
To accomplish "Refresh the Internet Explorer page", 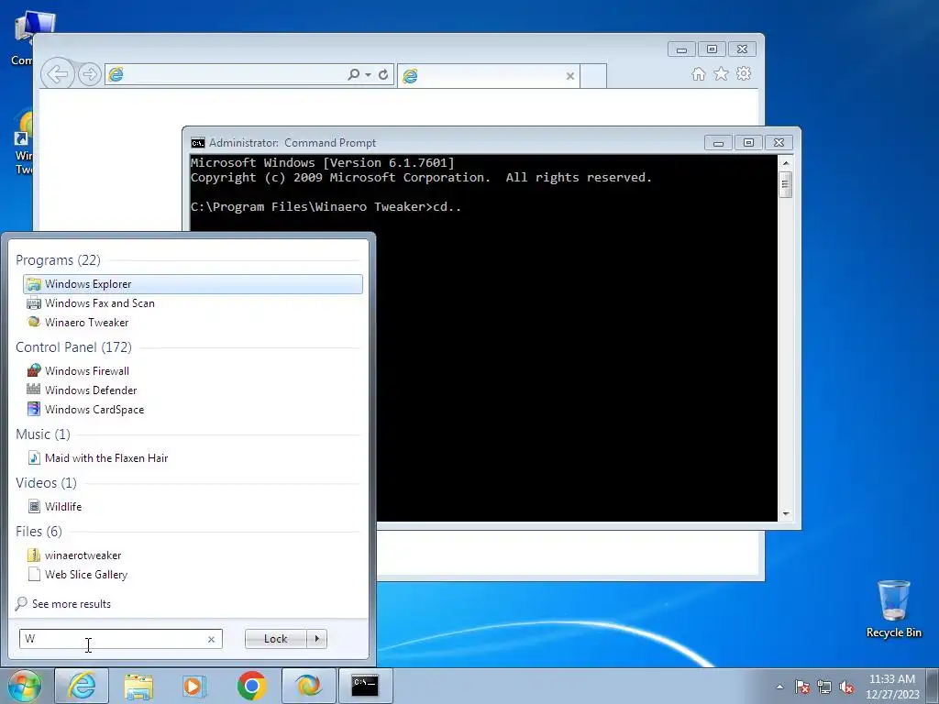I will pyautogui.click(x=383, y=75).
